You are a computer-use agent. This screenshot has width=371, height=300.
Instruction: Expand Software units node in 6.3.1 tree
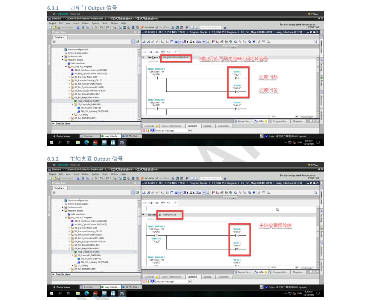(x=63, y=56)
